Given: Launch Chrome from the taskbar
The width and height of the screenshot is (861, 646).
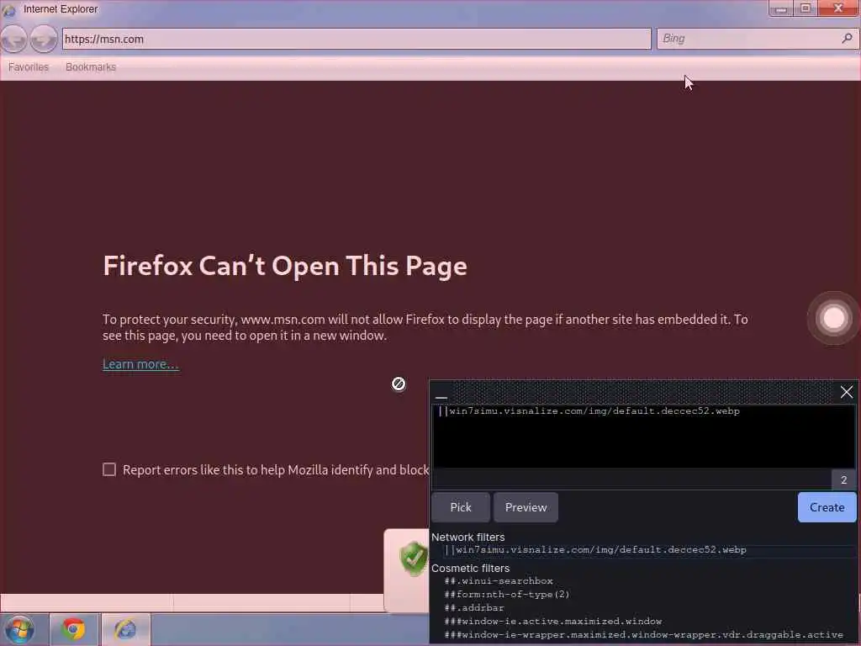Looking at the screenshot, I should tap(74, 629).
